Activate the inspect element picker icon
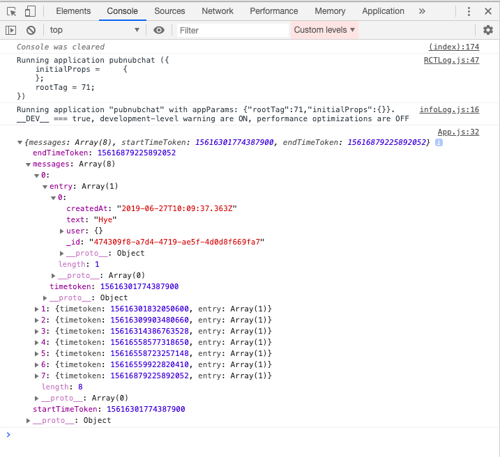The height and width of the screenshot is (457, 500). 11,11
